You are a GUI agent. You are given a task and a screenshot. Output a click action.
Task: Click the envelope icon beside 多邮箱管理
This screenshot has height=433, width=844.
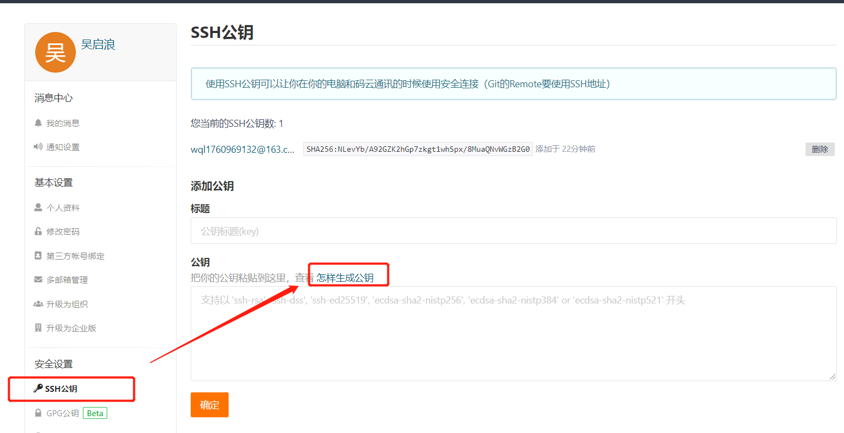[38, 280]
